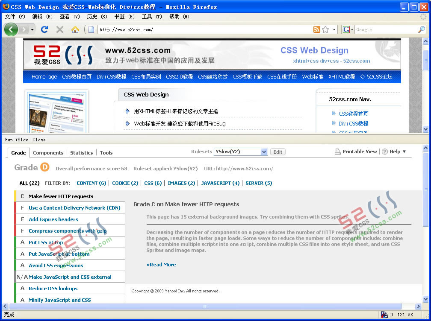Go to Div+CSS教程 in the blue nav bar
The image size is (431, 321).
[111, 77]
